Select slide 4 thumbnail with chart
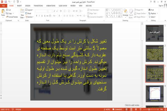Screen dimensions: 167x111 [154, 94]
